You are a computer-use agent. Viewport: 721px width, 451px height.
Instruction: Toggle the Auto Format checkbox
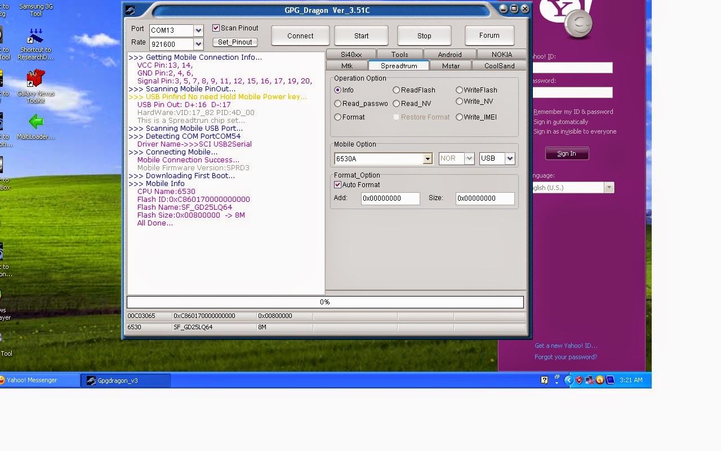(x=338, y=185)
